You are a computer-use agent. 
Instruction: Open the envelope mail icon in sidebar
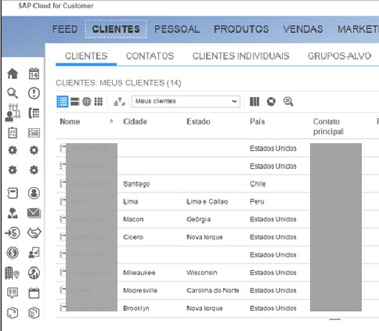tap(34, 213)
